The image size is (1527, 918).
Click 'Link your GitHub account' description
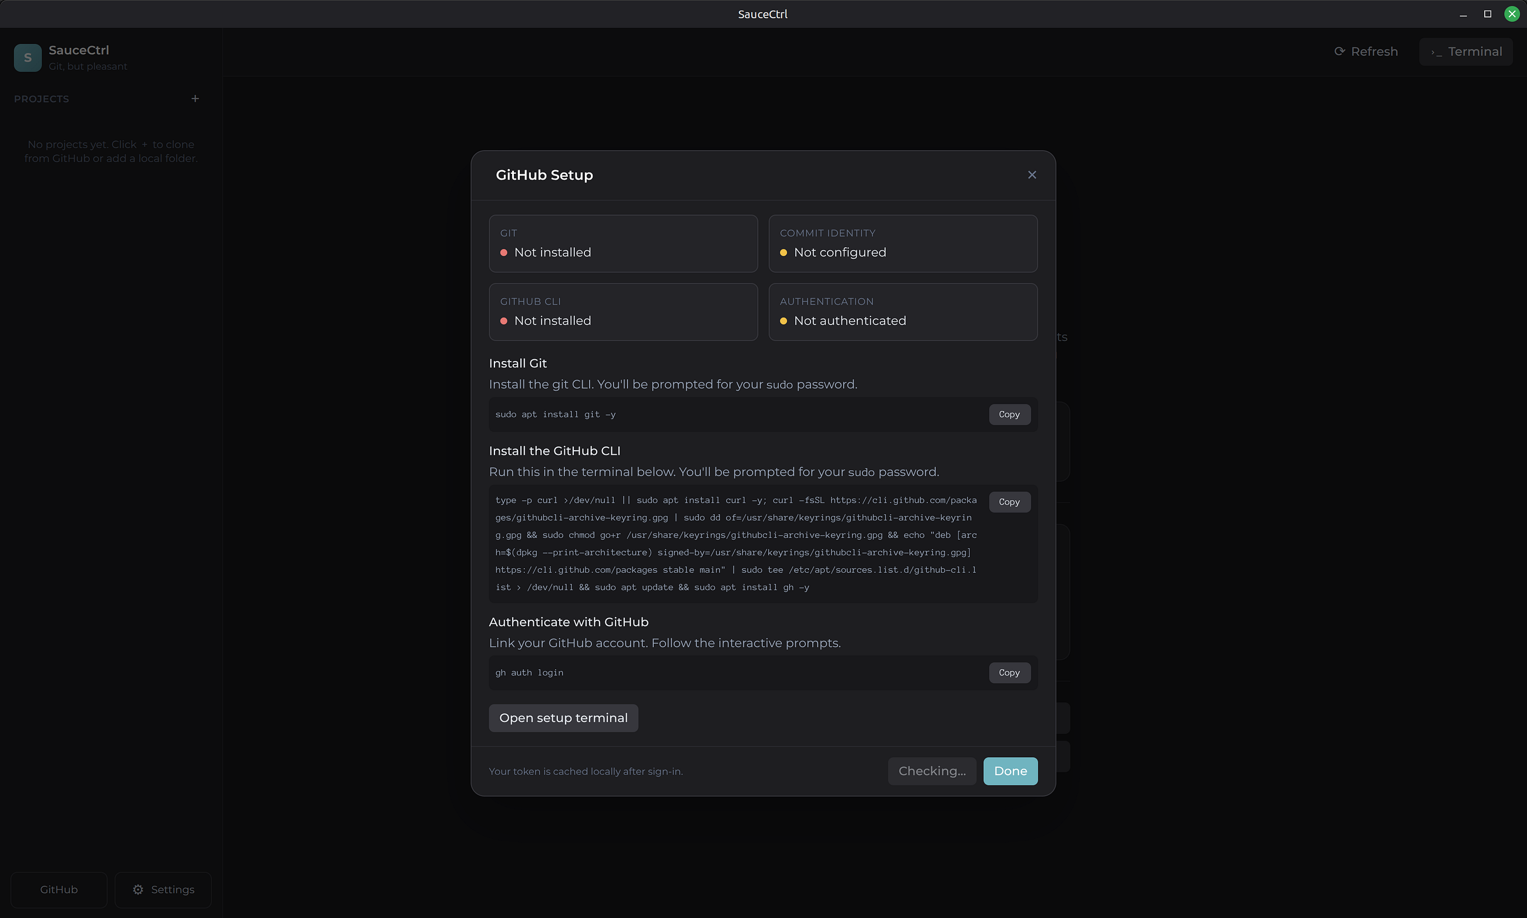click(x=665, y=643)
